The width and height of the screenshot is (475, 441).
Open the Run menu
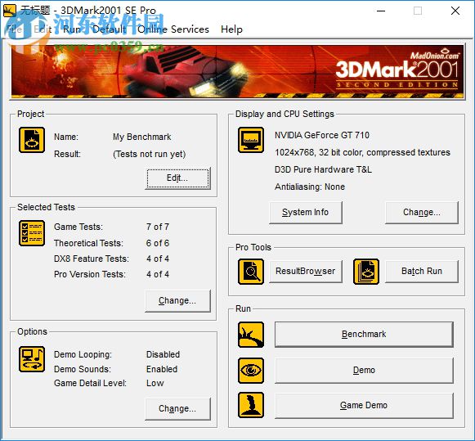(x=72, y=29)
